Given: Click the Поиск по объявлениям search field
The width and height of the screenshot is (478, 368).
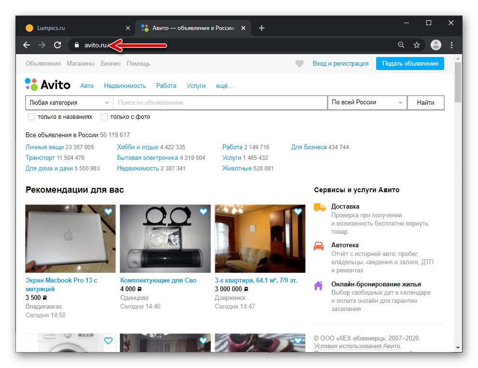Looking at the screenshot, I should [220, 103].
